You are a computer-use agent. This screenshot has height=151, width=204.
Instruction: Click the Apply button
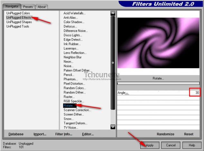coord(150,145)
